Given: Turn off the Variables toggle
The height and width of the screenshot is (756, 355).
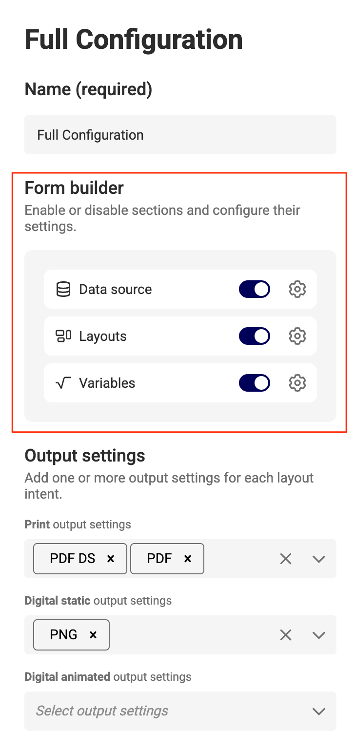Looking at the screenshot, I should pos(255,383).
